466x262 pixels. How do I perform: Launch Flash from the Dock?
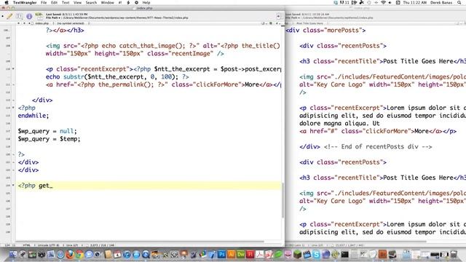coord(250,254)
